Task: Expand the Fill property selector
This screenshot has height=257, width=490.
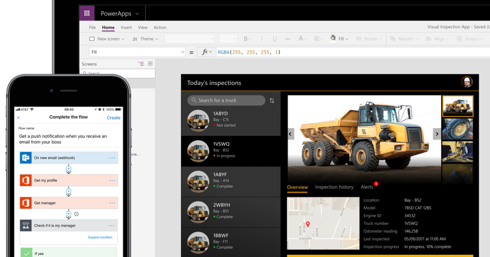Action: (x=183, y=52)
